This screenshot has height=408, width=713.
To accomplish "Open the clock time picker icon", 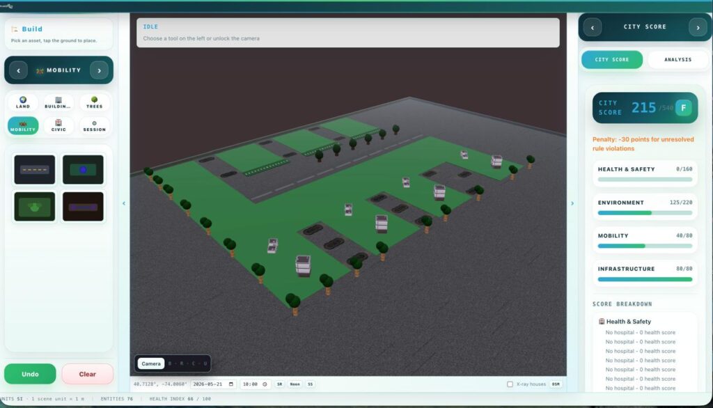I will (265, 384).
